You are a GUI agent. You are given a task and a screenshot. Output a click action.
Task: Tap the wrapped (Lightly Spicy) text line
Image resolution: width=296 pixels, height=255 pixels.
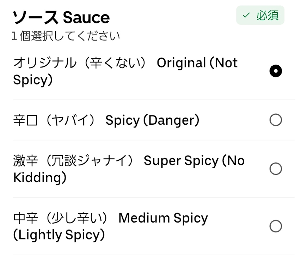59,235
